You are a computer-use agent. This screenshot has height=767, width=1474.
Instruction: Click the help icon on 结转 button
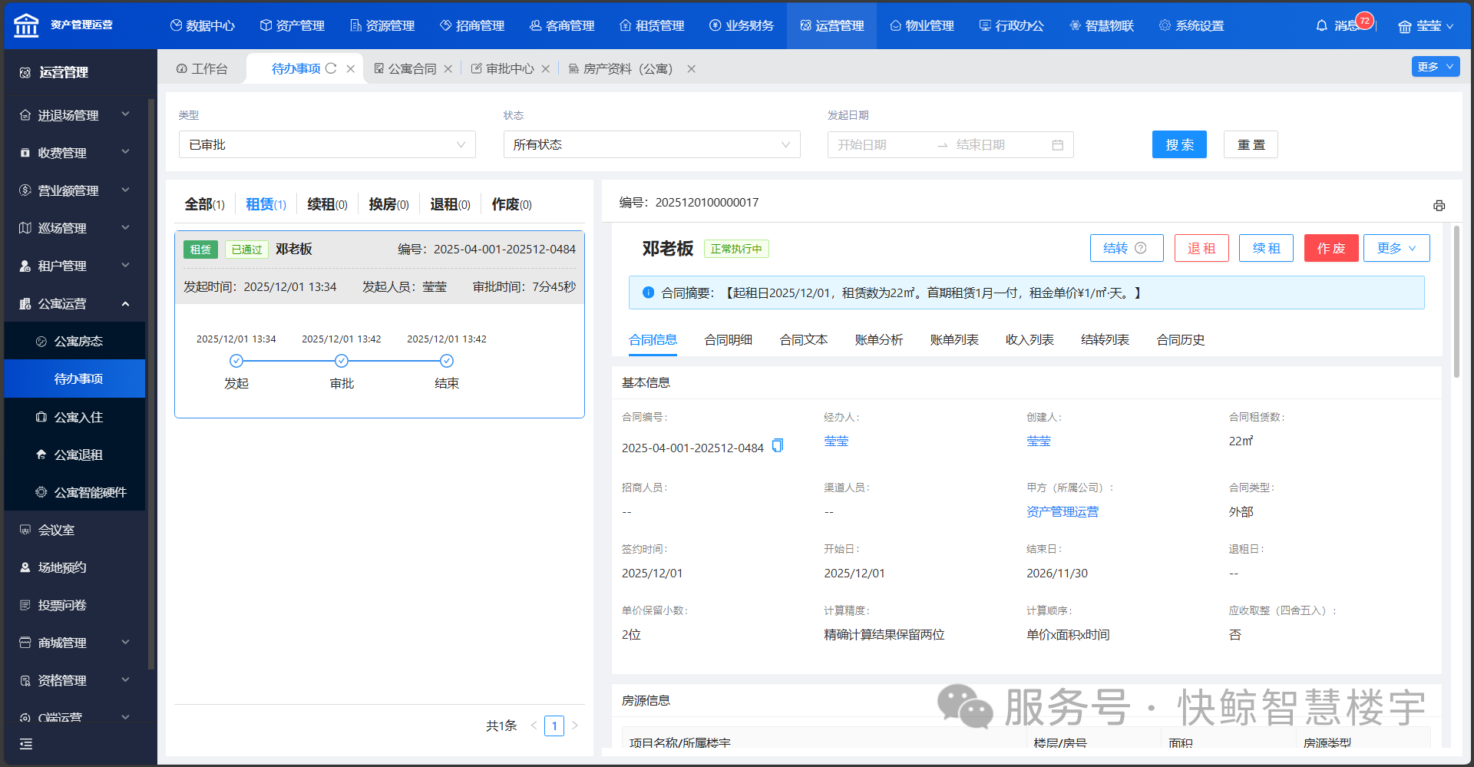pyautogui.click(x=1141, y=248)
